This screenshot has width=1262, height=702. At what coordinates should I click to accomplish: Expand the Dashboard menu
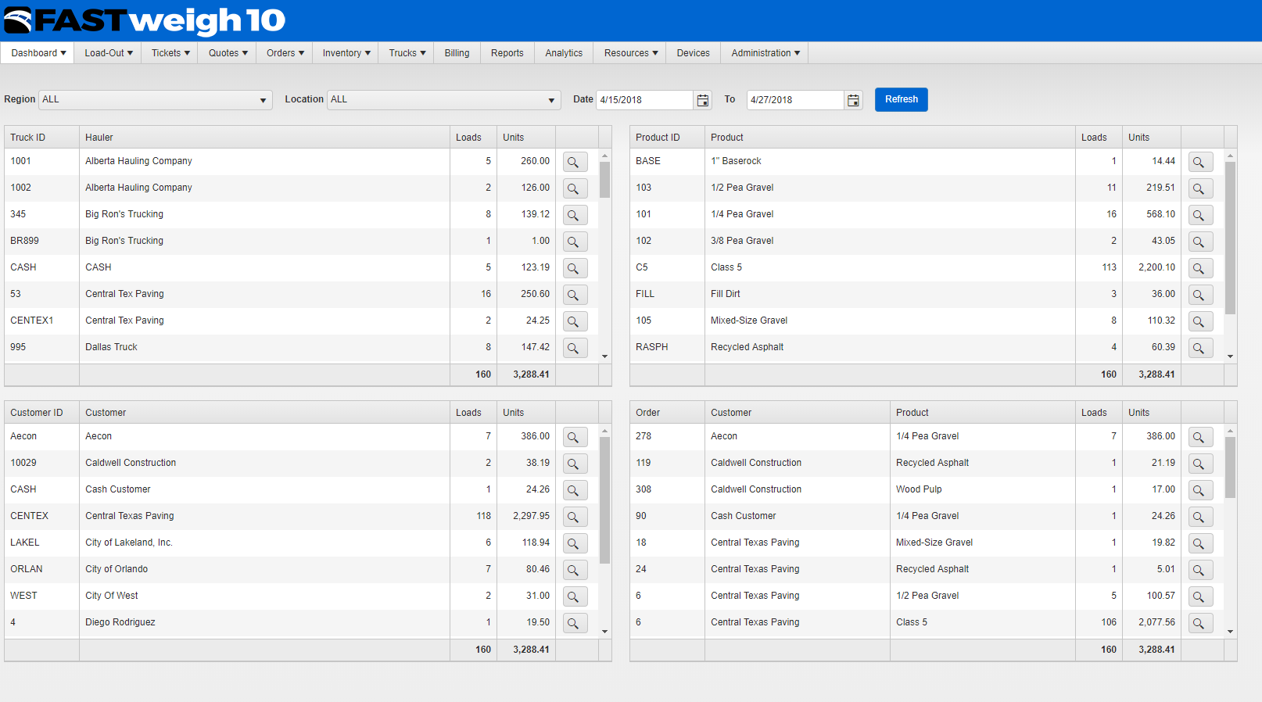click(38, 53)
